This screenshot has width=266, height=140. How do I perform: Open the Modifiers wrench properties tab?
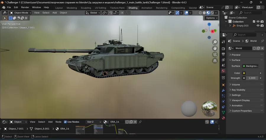pyautogui.click(x=223, y=90)
